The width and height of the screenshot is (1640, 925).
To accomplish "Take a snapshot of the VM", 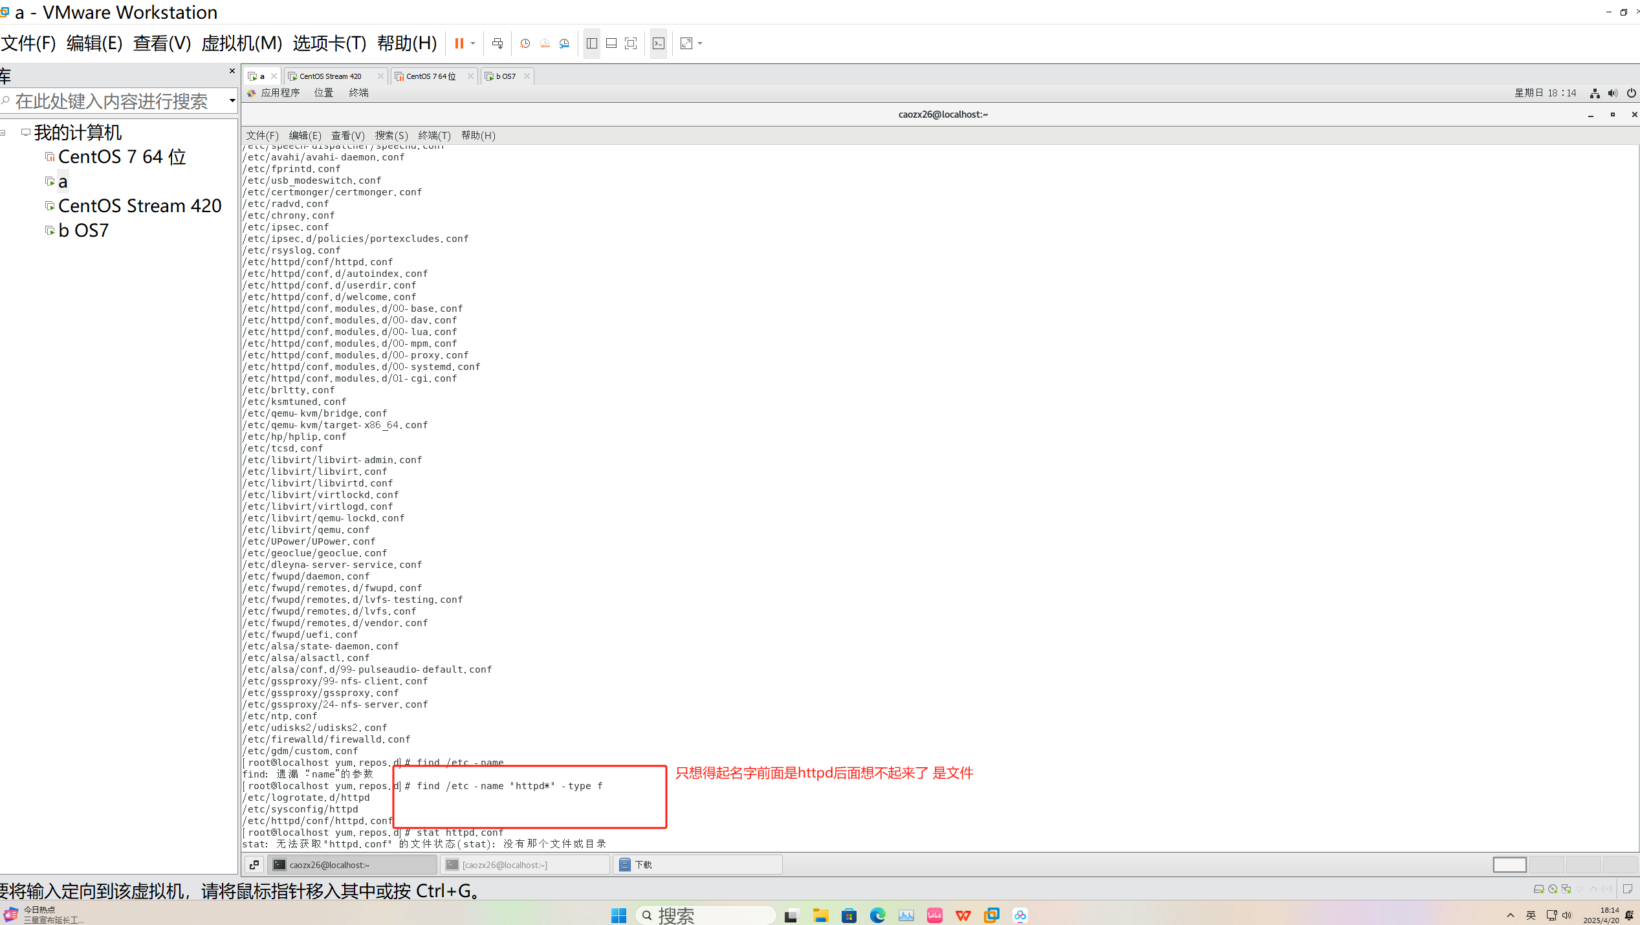I will 525,43.
